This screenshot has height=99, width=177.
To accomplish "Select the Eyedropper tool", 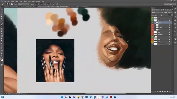I will point(2,21).
